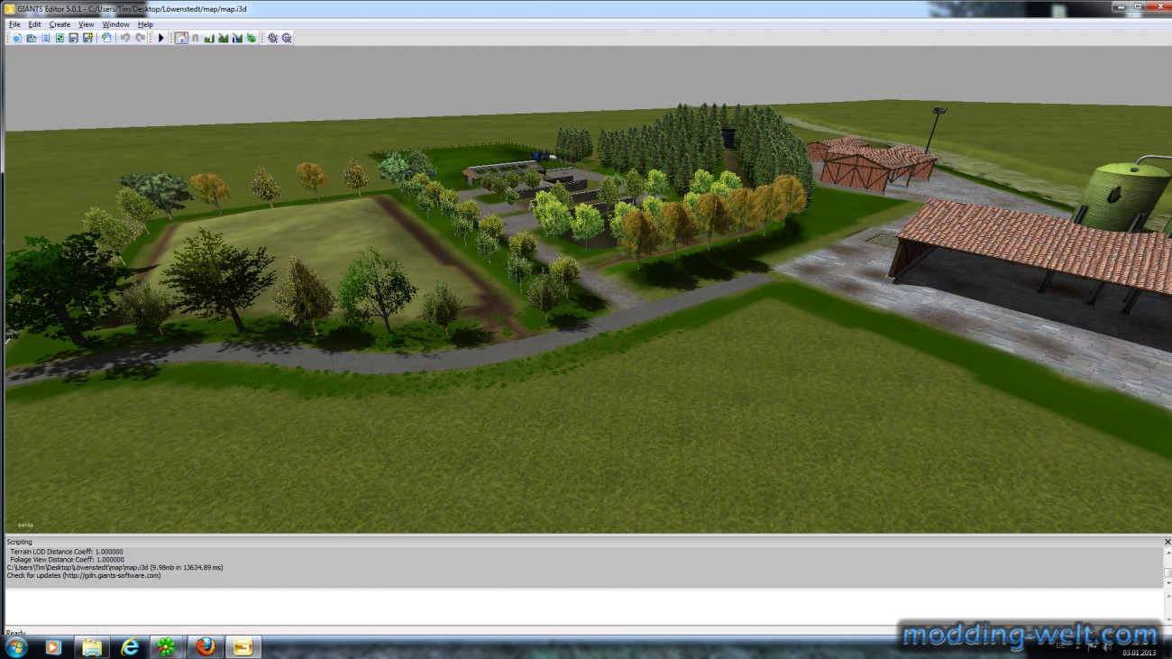
Task: Click the Open file folder icon
Action: (32, 38)
